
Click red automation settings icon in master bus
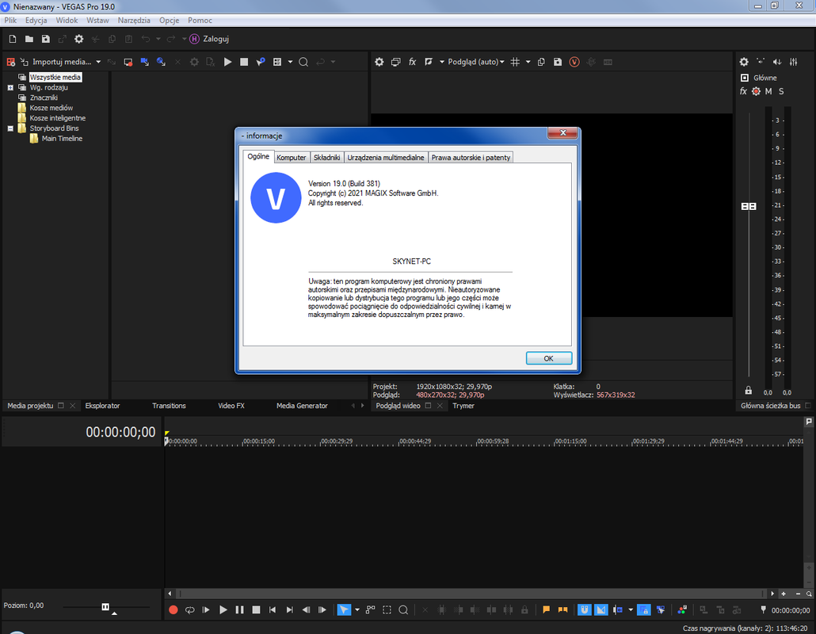pyautogui.click(x=756, y=92)
